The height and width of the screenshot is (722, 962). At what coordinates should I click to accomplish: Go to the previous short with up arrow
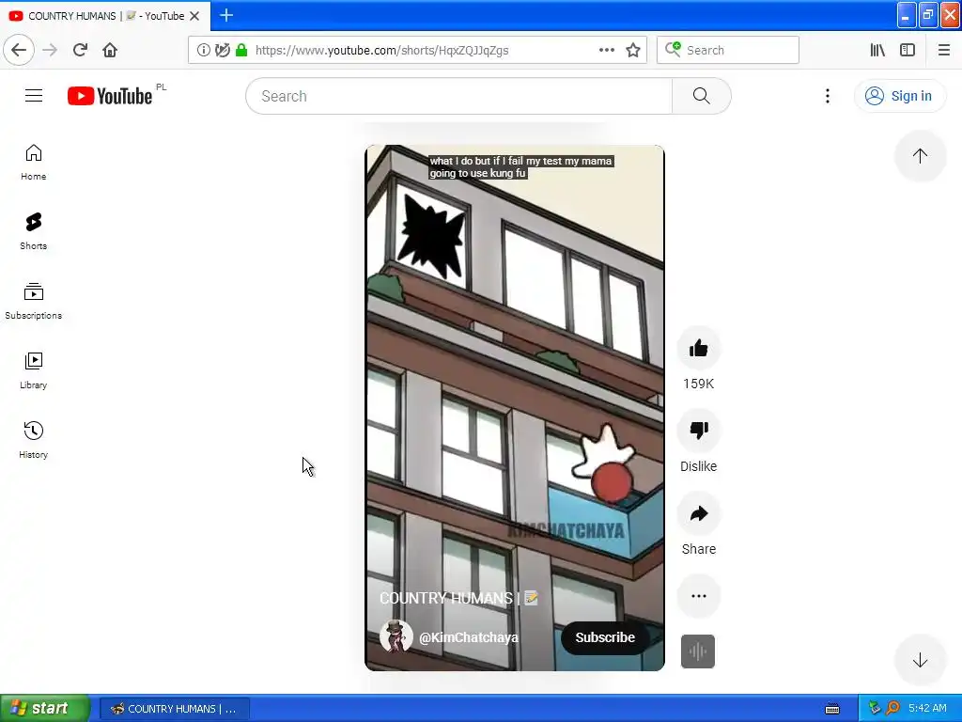tap(920, 156)
